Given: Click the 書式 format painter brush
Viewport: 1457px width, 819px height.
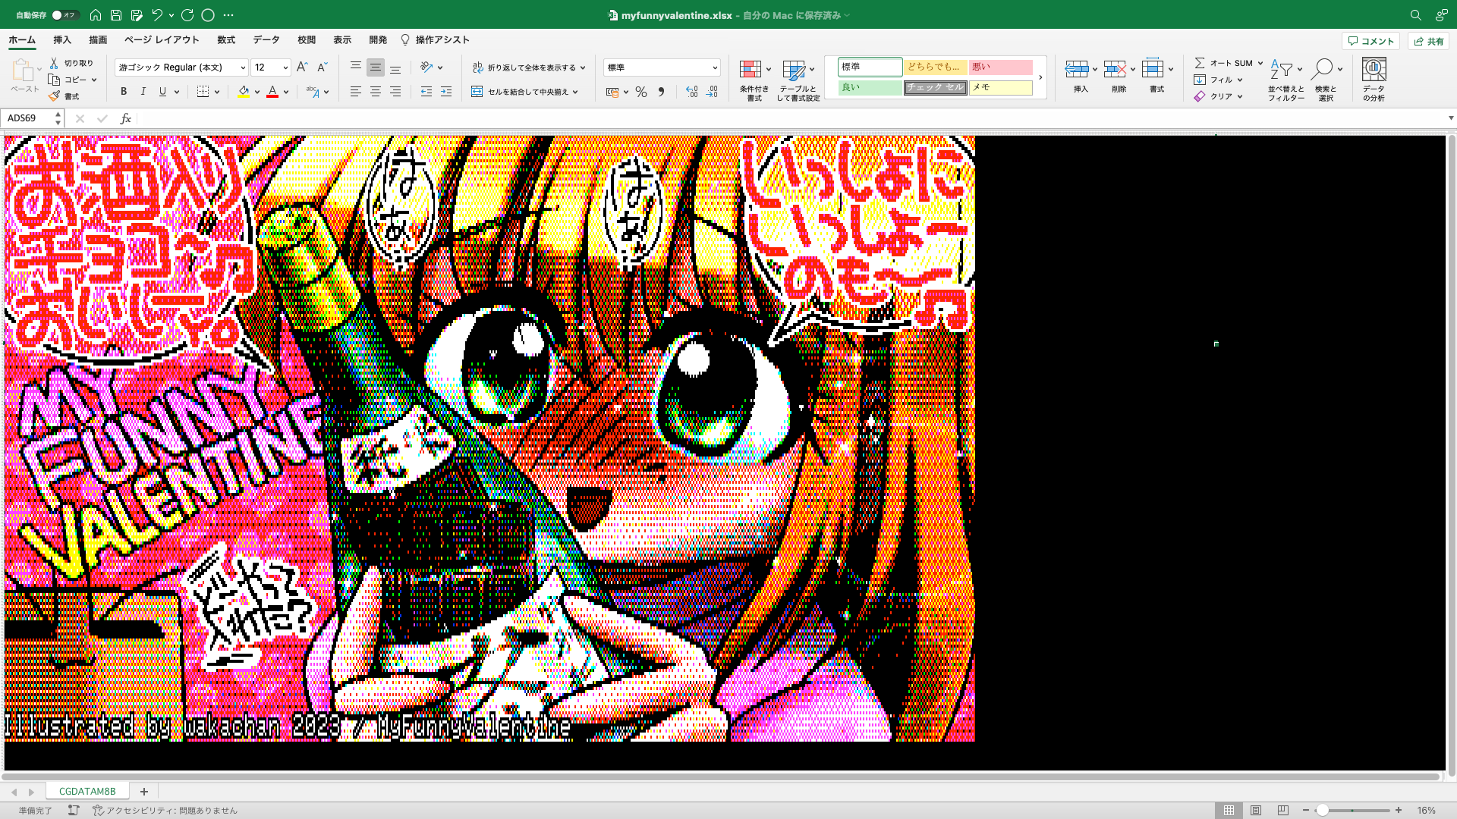Looking at the screenshot, I should (65, 96).
